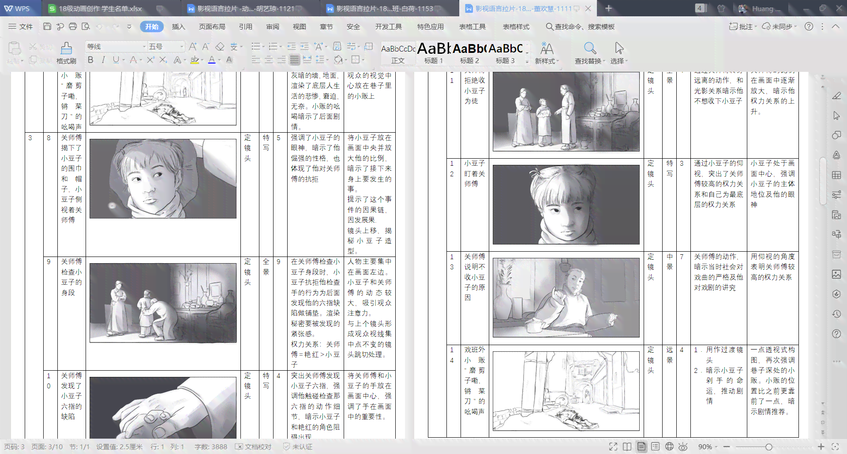The image size is (847, 454).
Task: Expand borders dropdown arrow
Action: 363,60
